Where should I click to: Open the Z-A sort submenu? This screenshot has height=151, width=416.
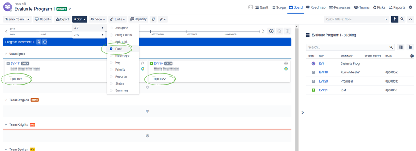click(x=89, y=35)
